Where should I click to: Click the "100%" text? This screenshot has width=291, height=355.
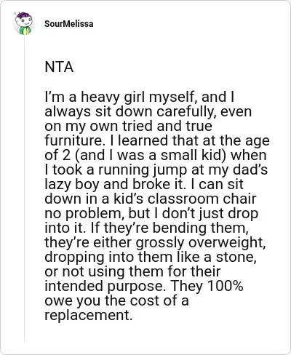coord(226,286)
